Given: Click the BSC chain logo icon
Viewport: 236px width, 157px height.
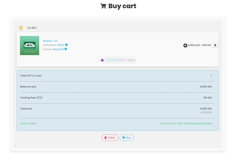Looking at the screenshot, I should click(21, 28).
